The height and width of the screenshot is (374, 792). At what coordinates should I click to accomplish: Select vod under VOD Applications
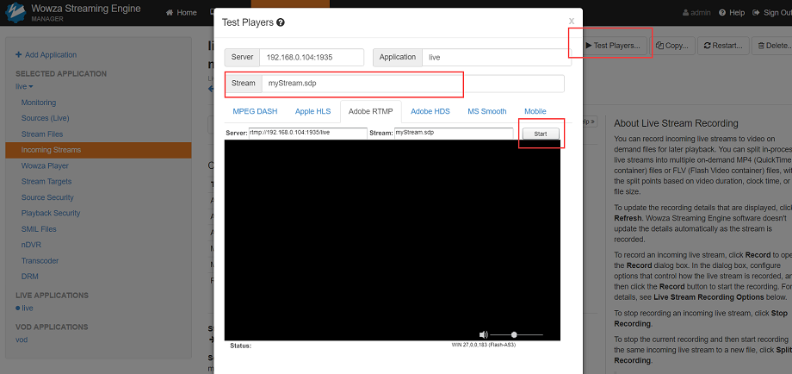(x=22, y=340)
